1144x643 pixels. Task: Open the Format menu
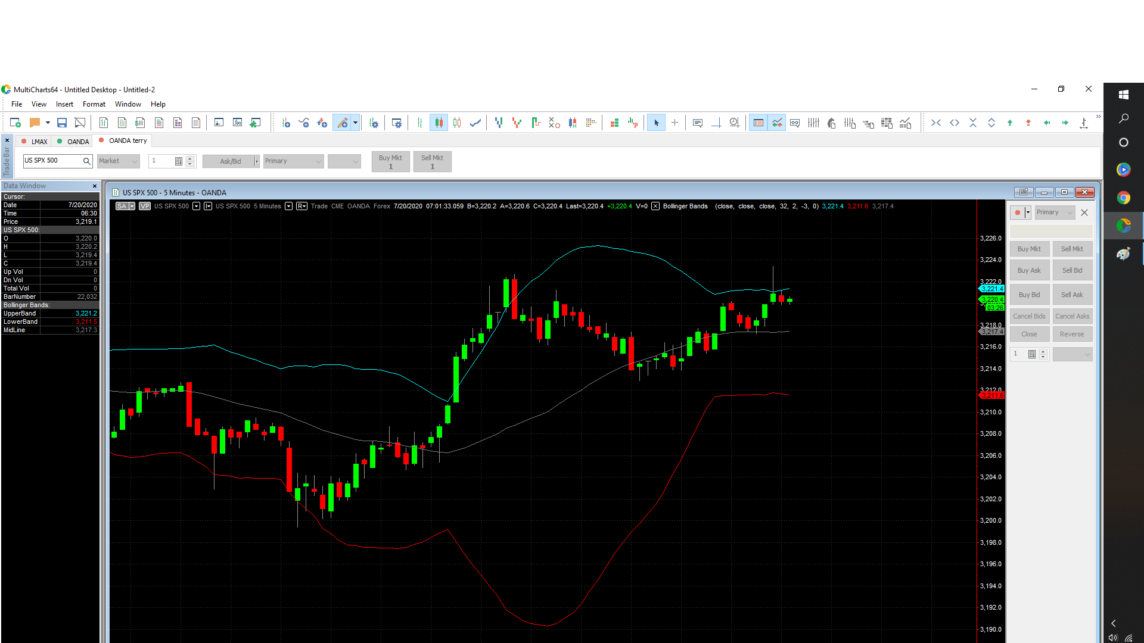94,104
